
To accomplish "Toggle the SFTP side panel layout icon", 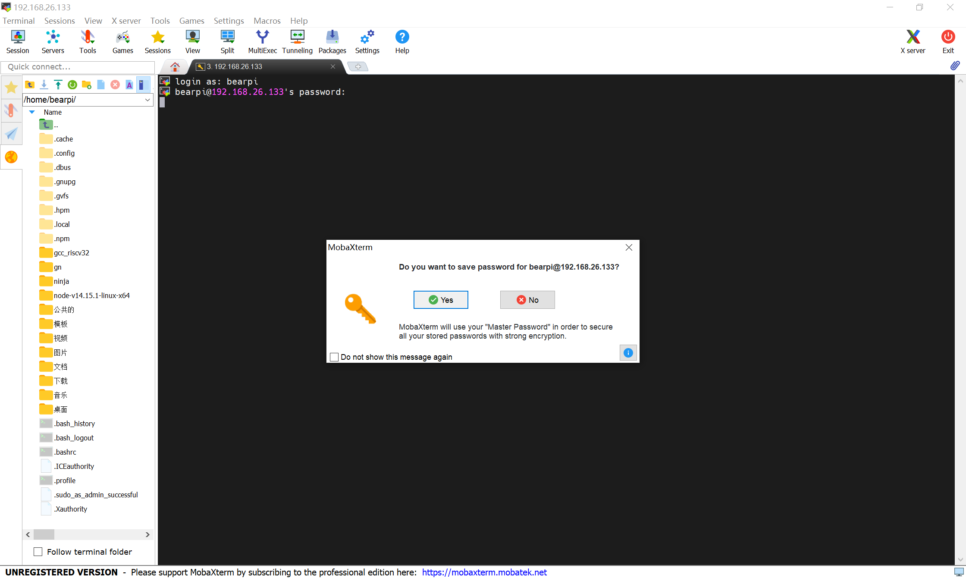I will click(143, 85).
